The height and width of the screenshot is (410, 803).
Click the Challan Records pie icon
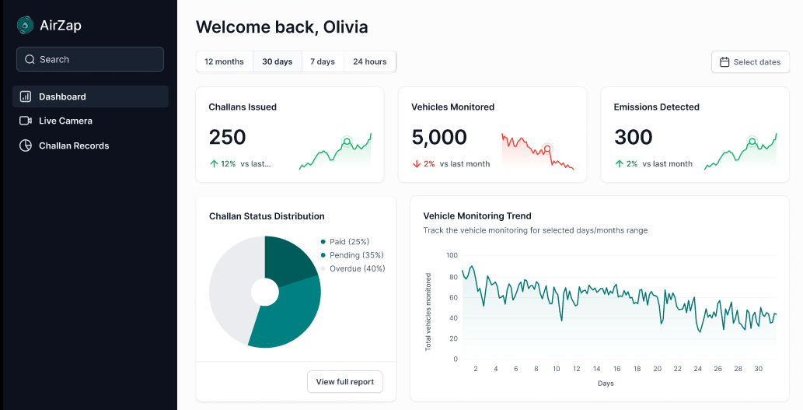tap(25, 145)
